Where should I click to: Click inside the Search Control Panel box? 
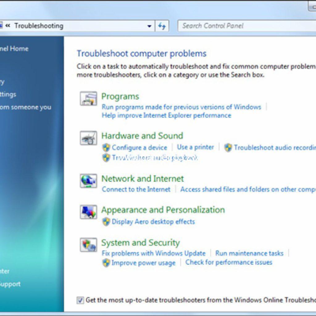(247, 26)
